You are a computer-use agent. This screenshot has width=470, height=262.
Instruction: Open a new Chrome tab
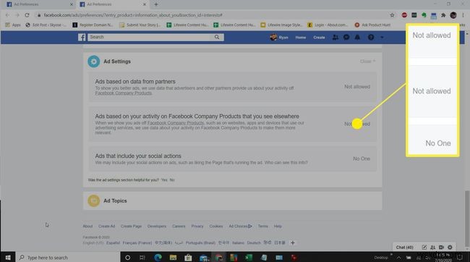coord(156,4)
